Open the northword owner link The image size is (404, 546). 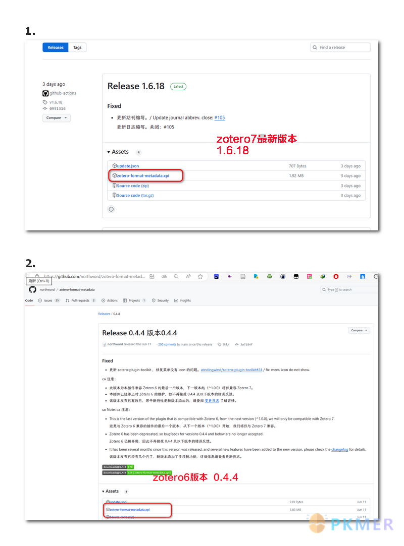click(x=47, y=290)
